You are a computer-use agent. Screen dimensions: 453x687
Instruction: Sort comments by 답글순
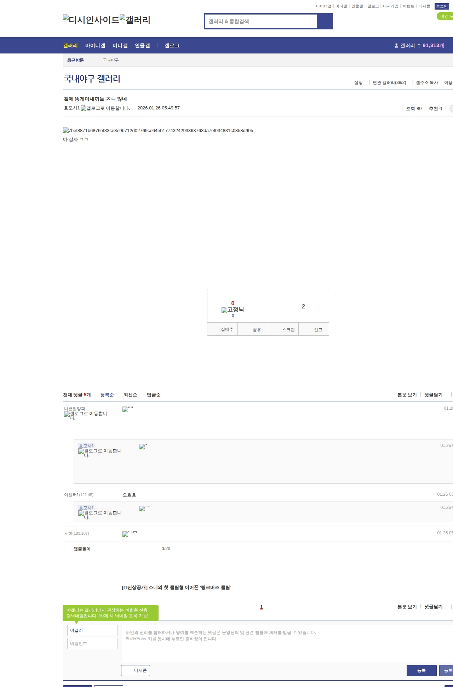point(154,395)
